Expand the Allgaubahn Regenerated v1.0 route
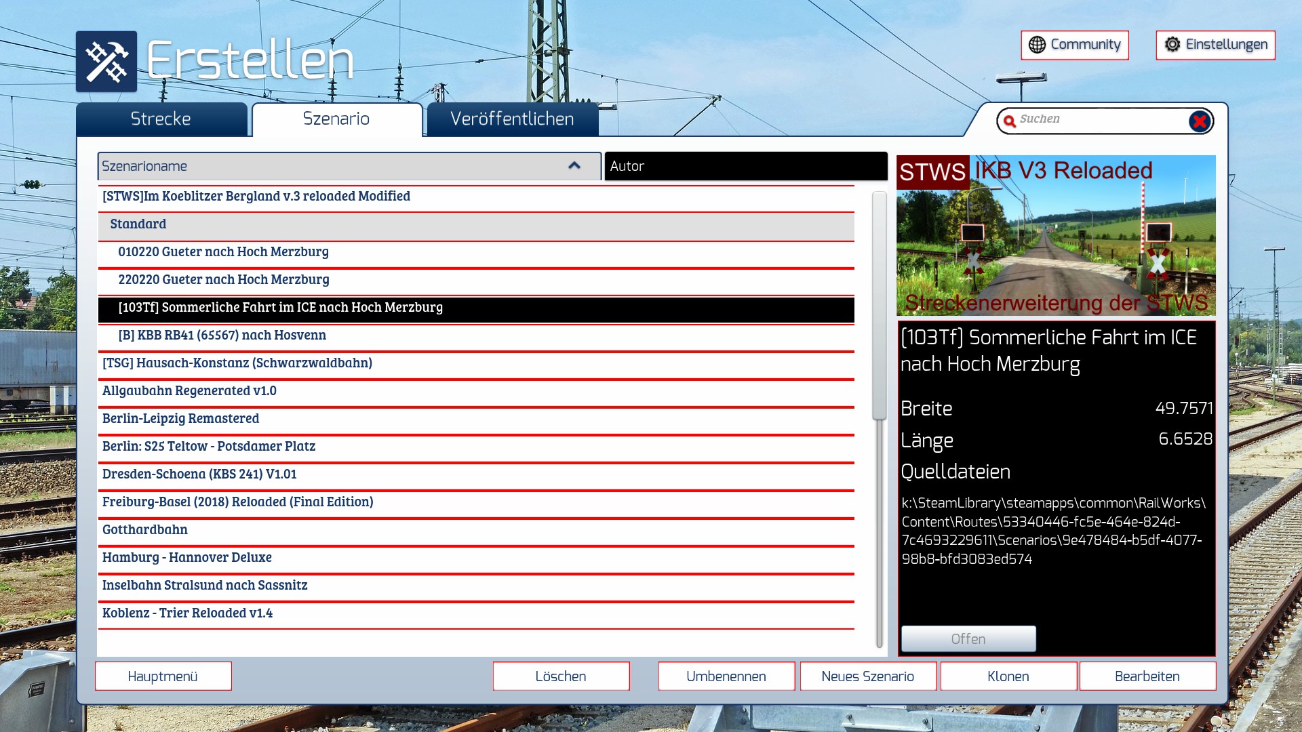 189,391
